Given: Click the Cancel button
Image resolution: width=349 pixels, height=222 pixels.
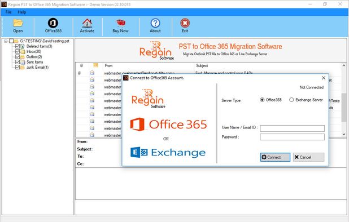Looking at the screenshot, I should (x=308, y=157).
